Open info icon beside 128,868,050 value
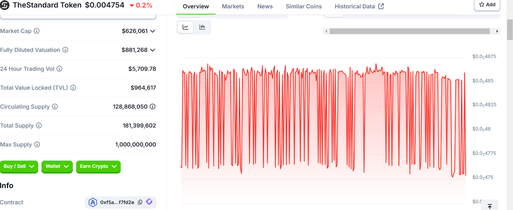Screen dimensions: 513x210 153,107
